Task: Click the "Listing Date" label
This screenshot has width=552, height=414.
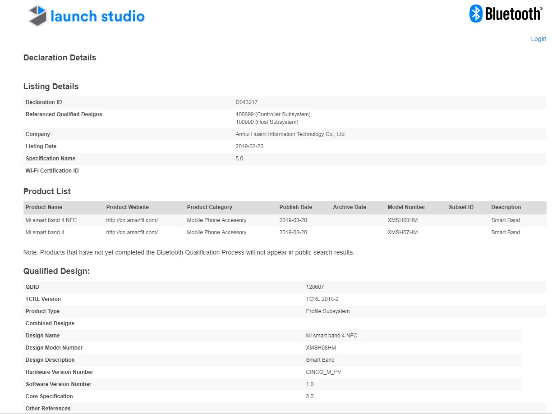Action: [41, 146]
